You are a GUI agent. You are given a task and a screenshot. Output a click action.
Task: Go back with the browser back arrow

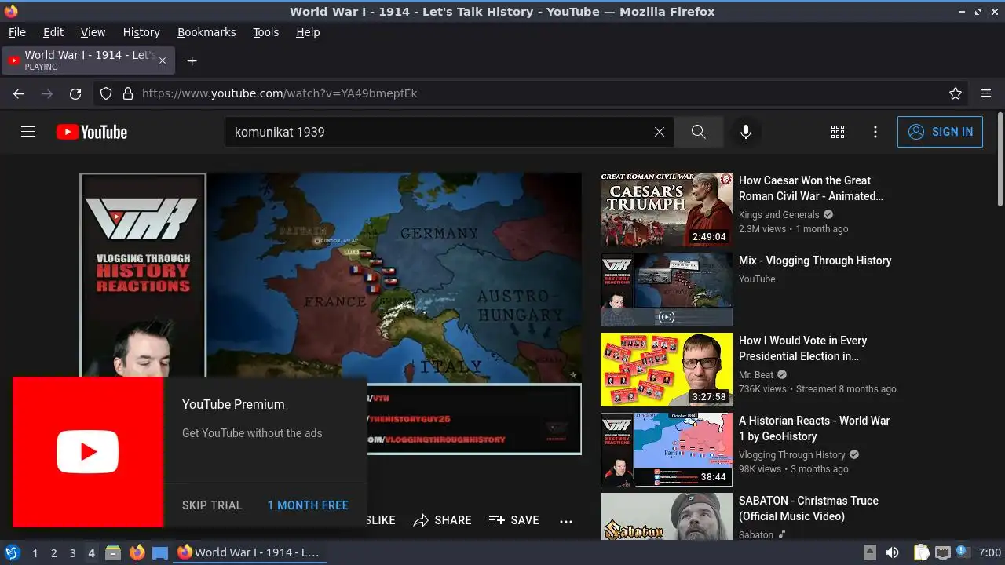(19, 93)
